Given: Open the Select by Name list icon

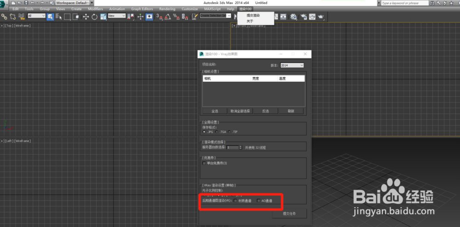Looking at the screenshot, I should [59, 17].
